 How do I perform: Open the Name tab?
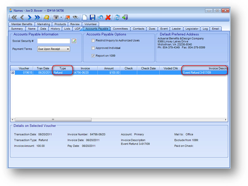pyautogui.click(x=32, y=29)
